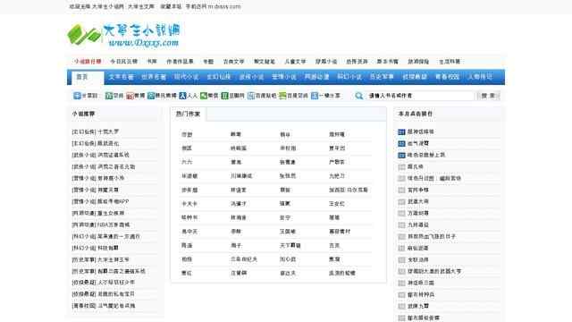Open author 加西亚·马尔克斯
572x322 pixels.
(x=349, y=190)
